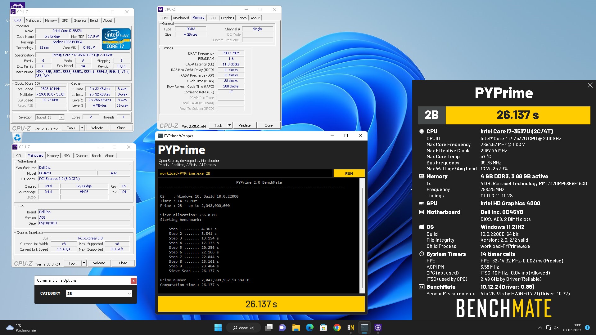Show hidden system tray icons
This screenshot has width=596, height=335.
(x=540, y=328)
